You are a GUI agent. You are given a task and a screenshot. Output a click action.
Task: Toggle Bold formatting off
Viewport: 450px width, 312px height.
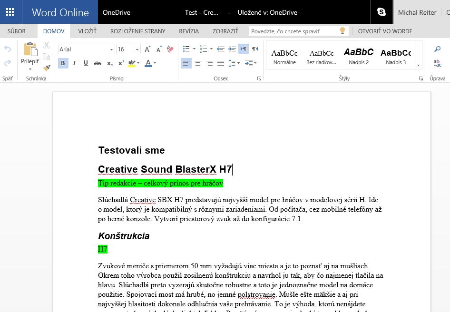63,63
